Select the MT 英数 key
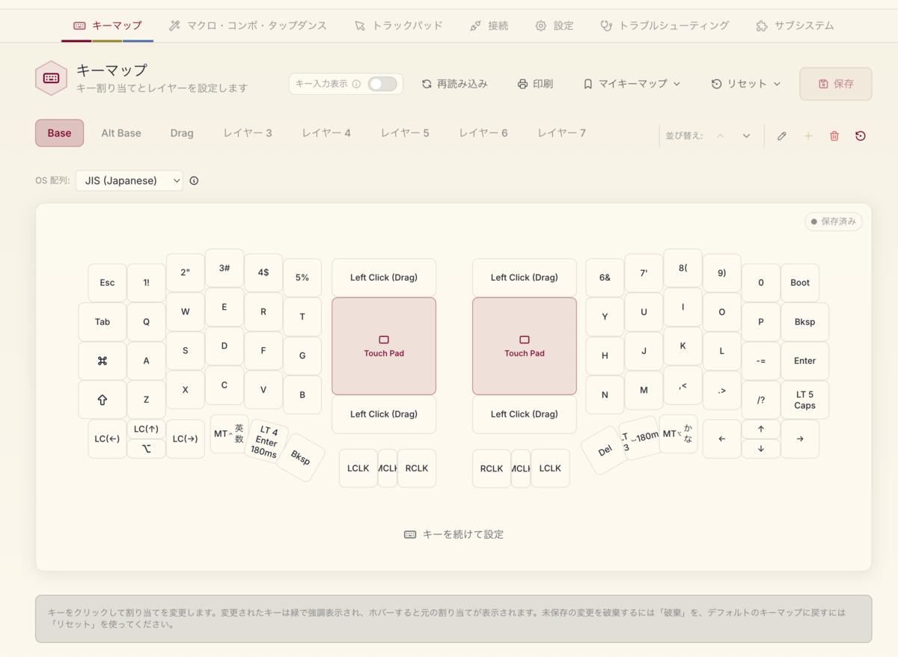 (229, 434)
